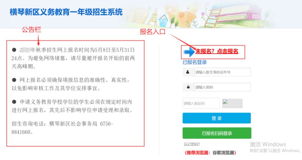Click the blue arrow pointing to registration
Viewport: 302px width, 160px height.
tap(189, 52)
